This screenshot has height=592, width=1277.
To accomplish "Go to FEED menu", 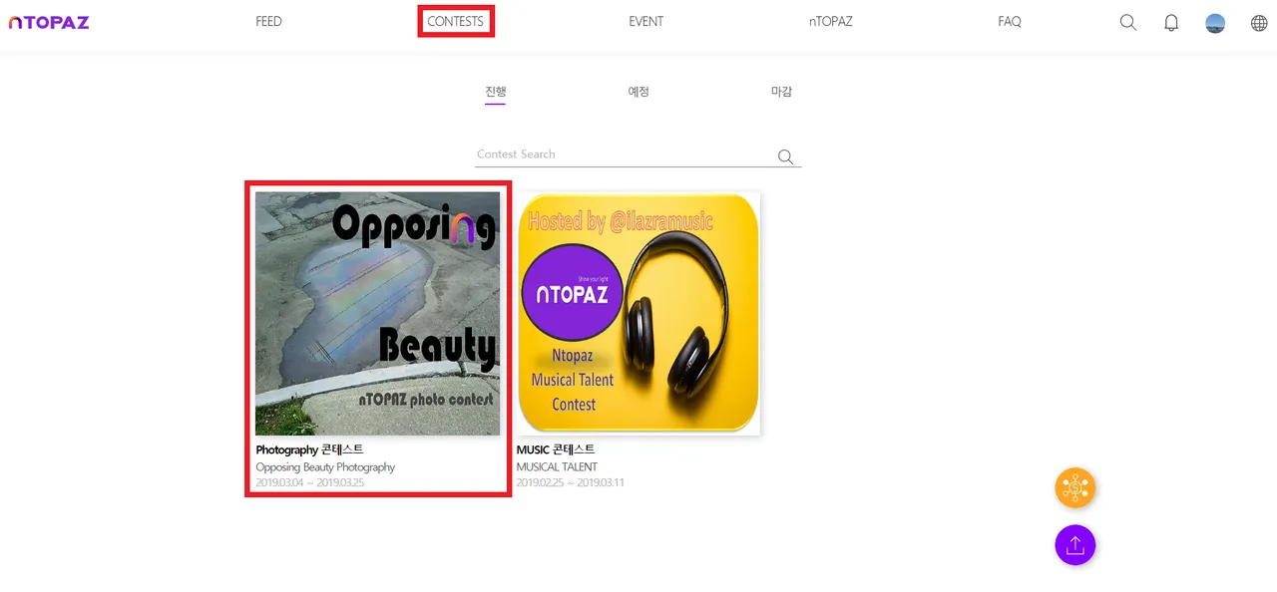I will [x=268, y=21].
